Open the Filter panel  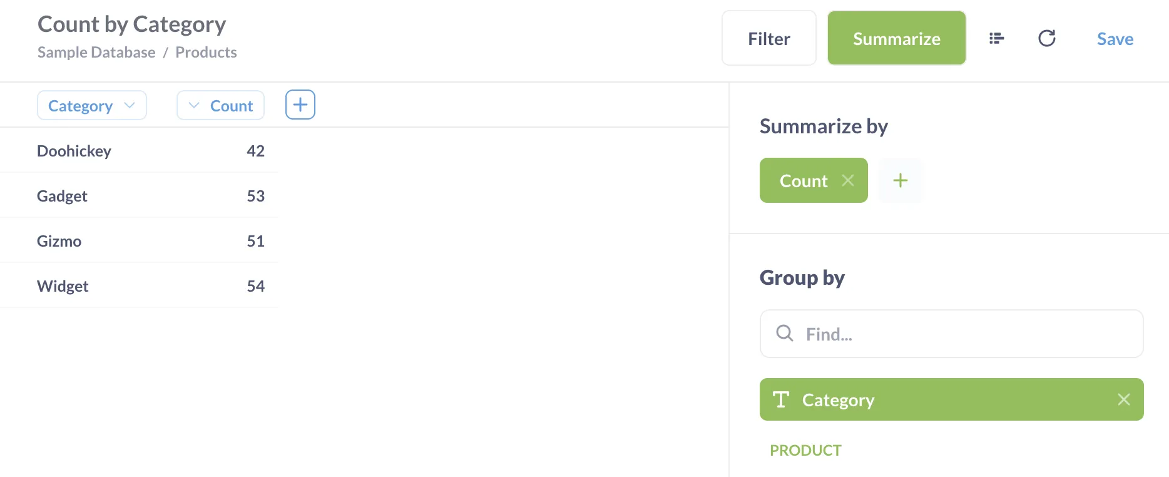pyautogui.click(x=768, y=39)
